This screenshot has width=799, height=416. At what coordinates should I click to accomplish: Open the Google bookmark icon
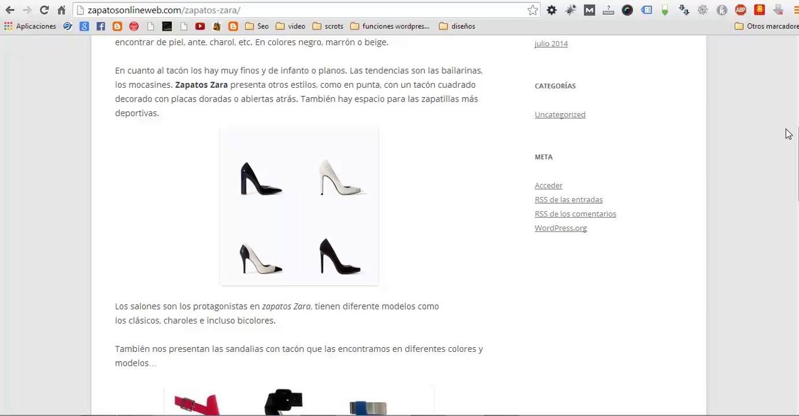pyautogui.click(x=84, y=26)
